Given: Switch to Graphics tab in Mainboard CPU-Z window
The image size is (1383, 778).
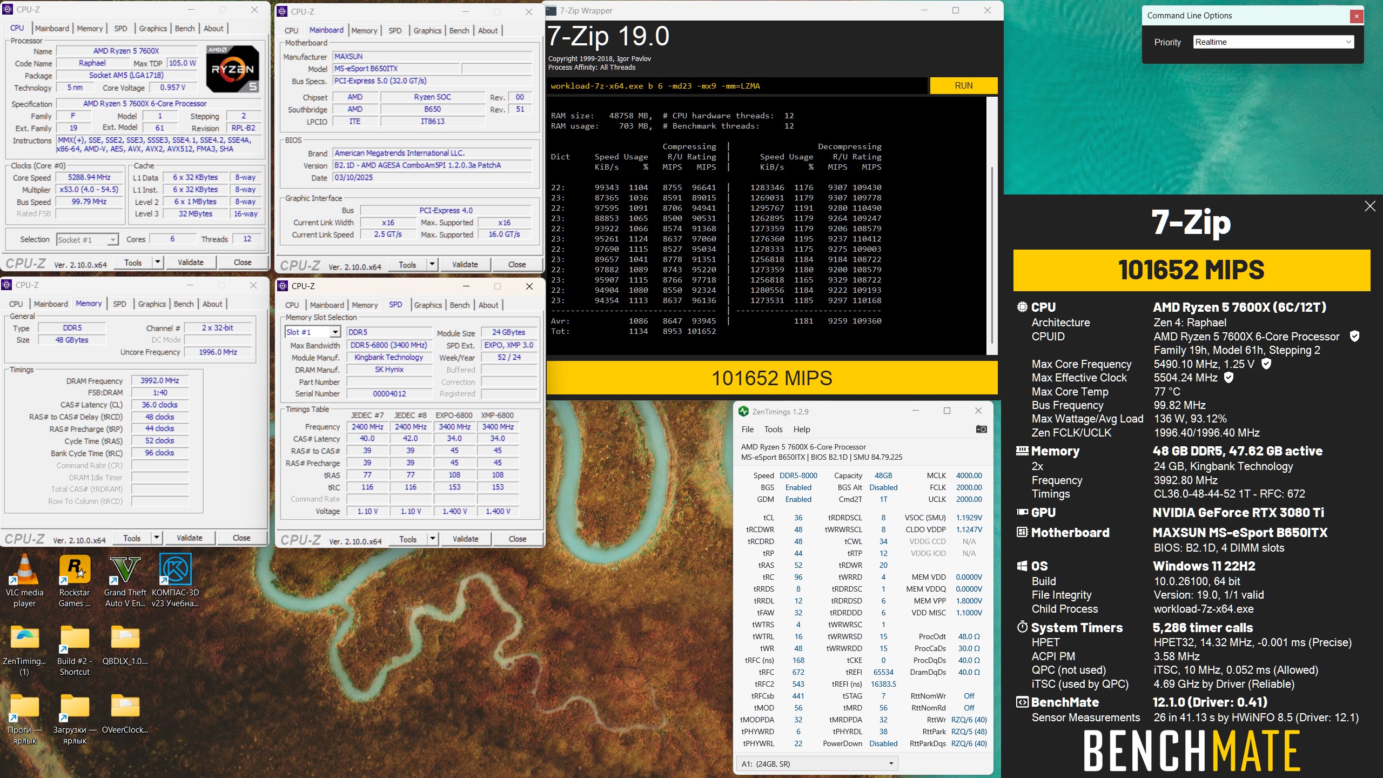Looking at the screenshot, I should pos(427,30).
